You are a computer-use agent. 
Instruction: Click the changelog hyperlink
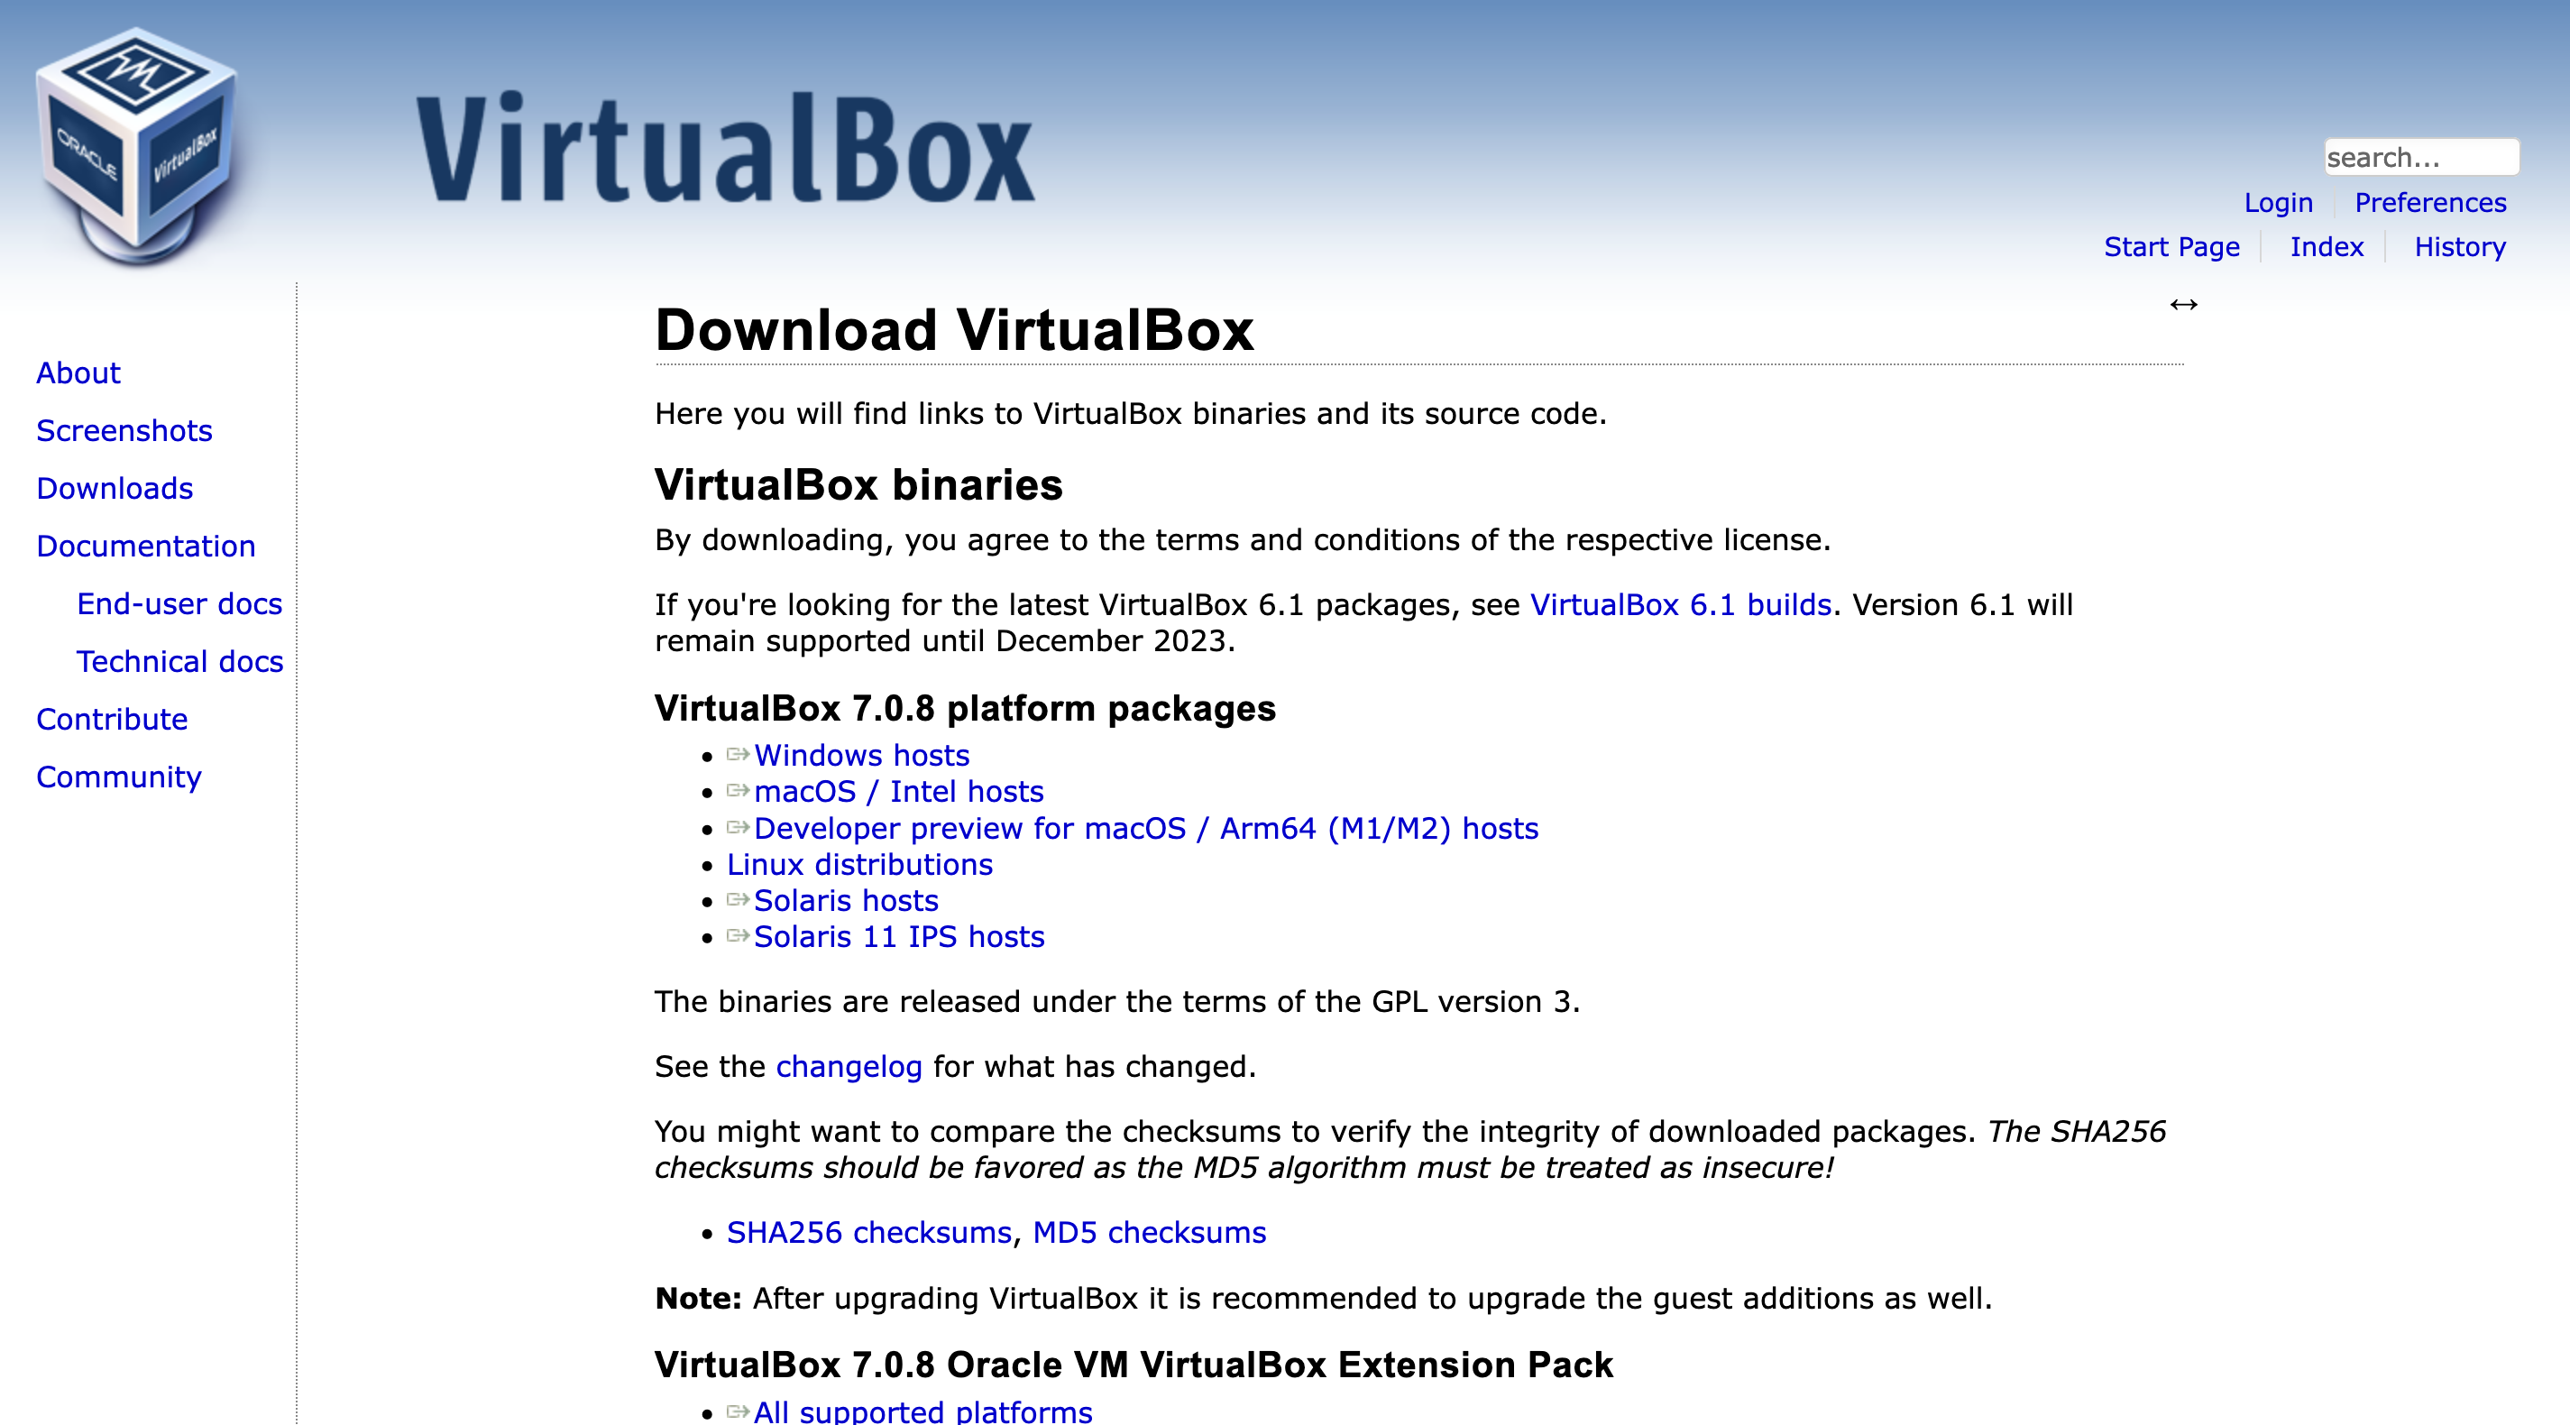pyautogui.click(x=848, y=1065)
